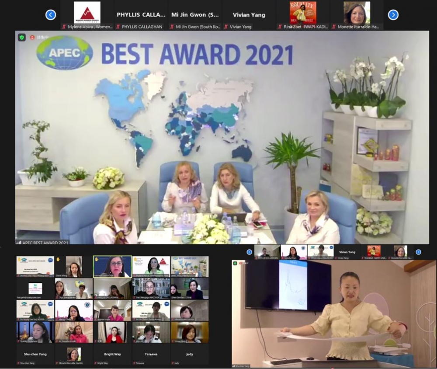This screenshot has height=369, width=437.
Task: Select the highlighted active speaker tile in the gallery
Action: click(113, 267)
